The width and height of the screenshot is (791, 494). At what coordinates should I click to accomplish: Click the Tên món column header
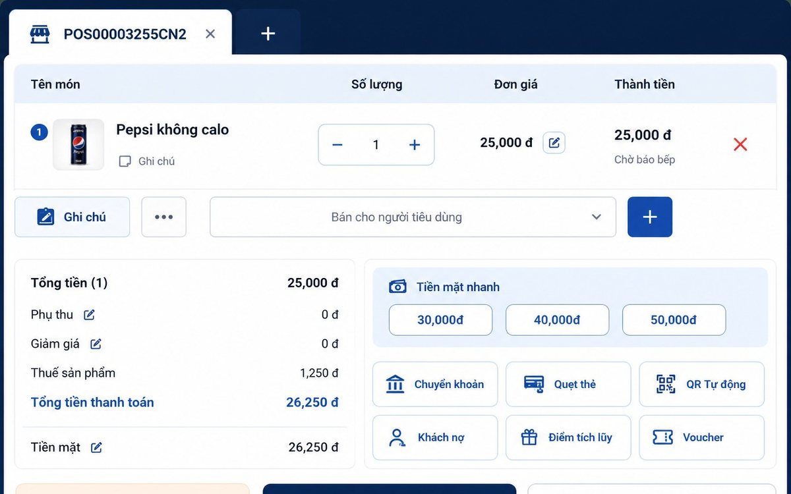[x=55, y=84]
